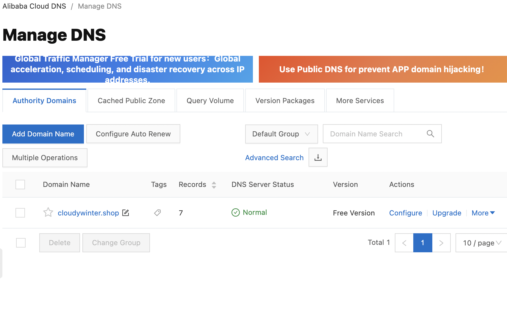The height and width of the screenshot is (334, 507).
Task: Click the DNS Server Status column header
Action: point(263,185)
